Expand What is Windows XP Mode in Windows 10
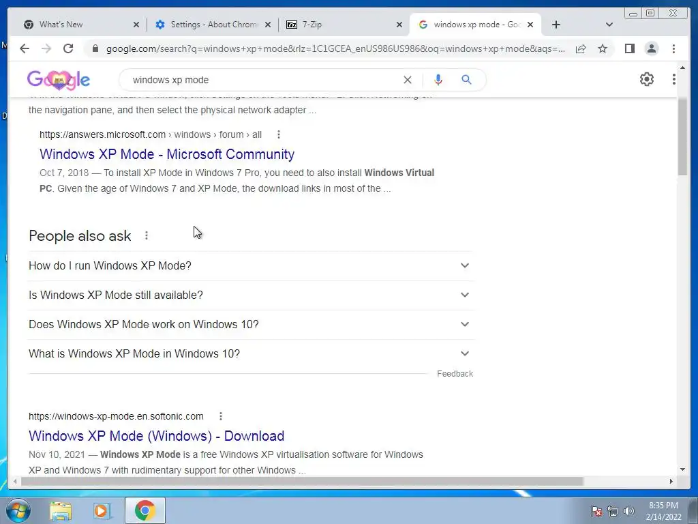Image resolution: width=698 pixels, height=524 pixels. point(251,354)
